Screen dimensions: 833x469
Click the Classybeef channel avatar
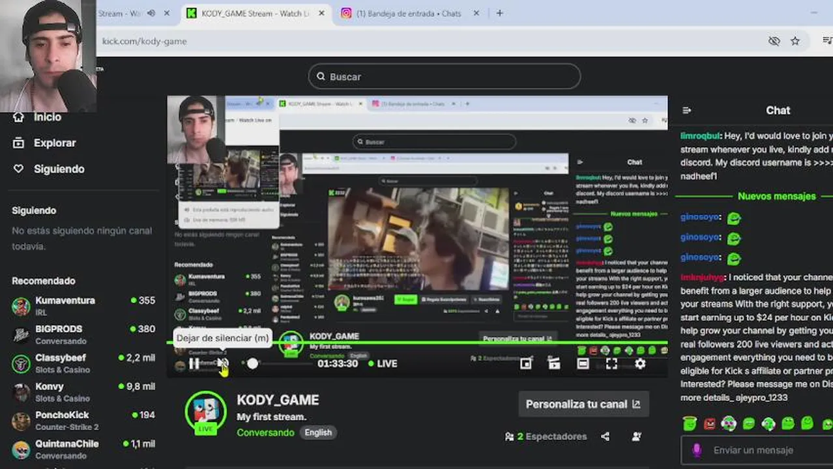point(21,363)
